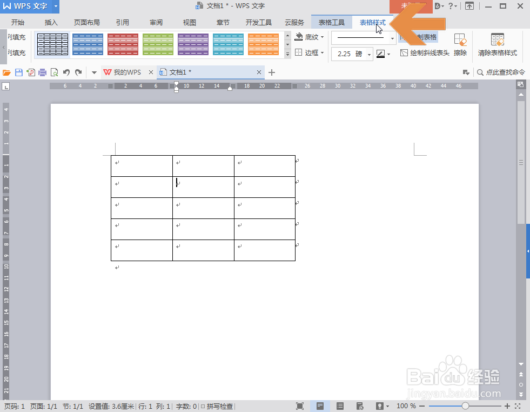The height and width of the screenshot is (412, 530).
Task: Click the print icon
Action: tap(42, 72)
